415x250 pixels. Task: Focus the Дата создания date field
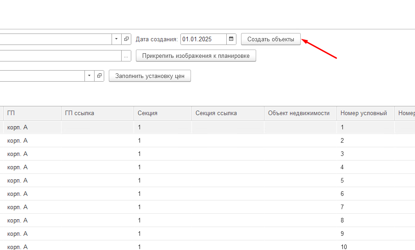(x=203, y=39)
